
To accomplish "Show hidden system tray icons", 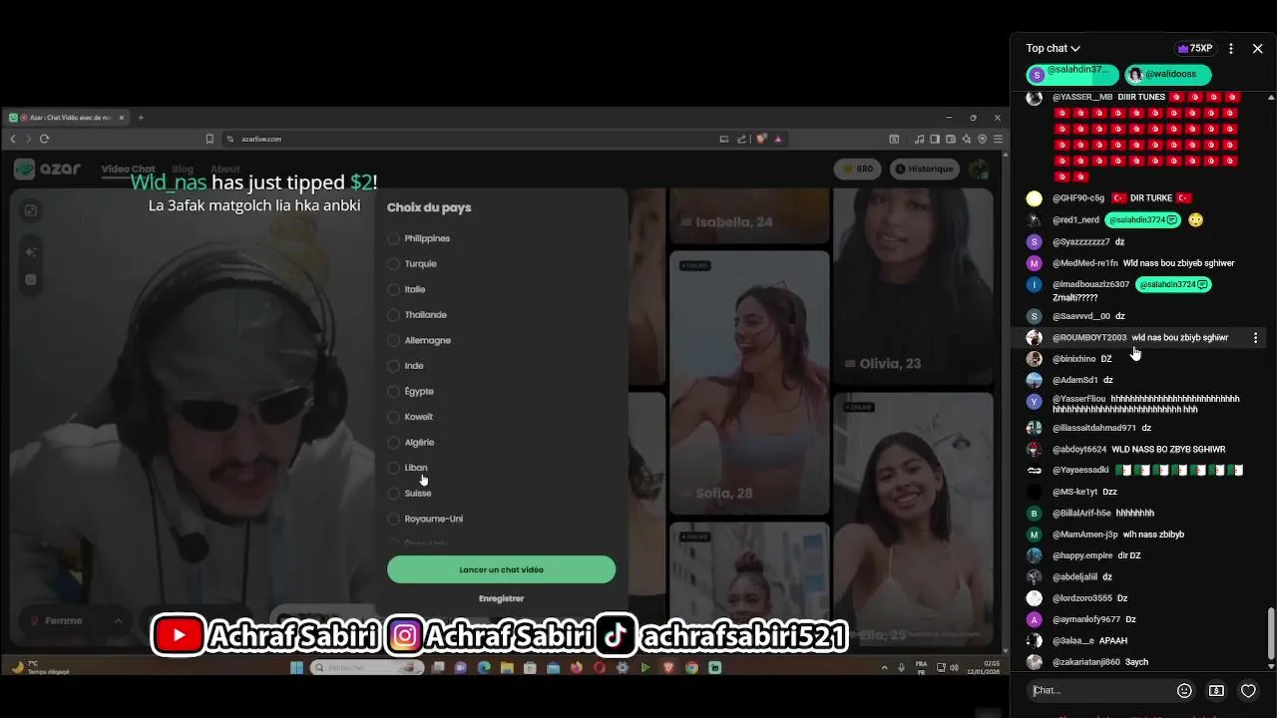I will 884,667.
